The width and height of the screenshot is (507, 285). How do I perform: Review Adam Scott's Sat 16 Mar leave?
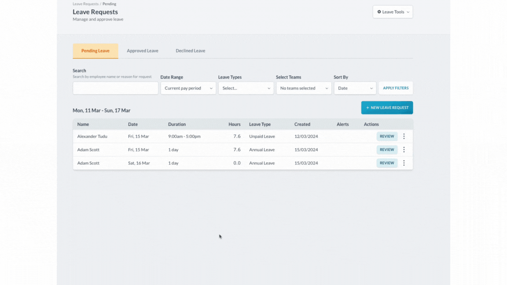[387, 163]
